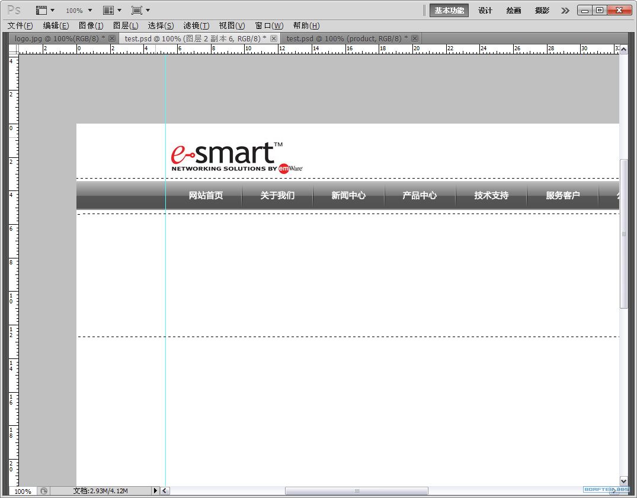Expand the screen mode dropdown arrow
The image size is (637, 498).
point(148,10)
